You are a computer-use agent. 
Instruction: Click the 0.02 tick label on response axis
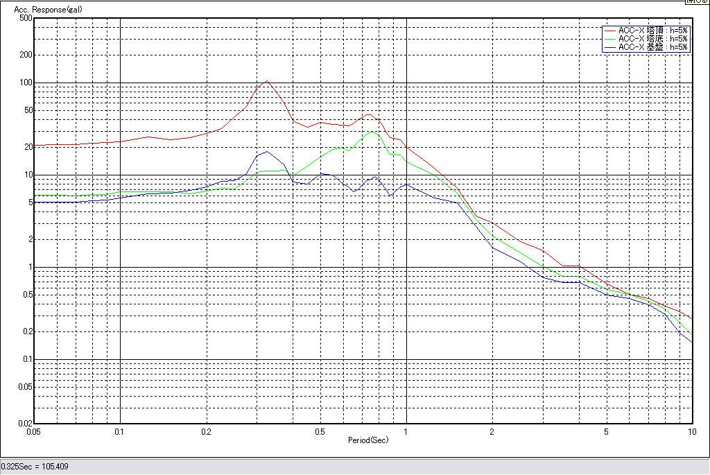25,423
